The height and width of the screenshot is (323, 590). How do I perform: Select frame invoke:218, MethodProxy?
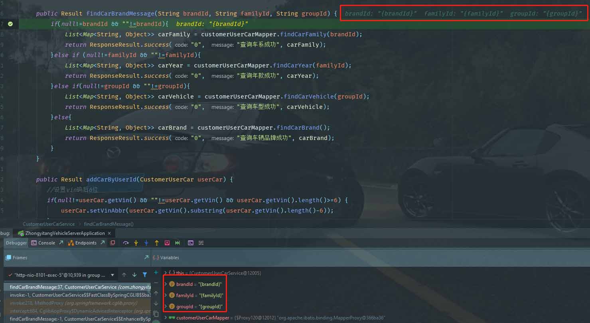point(77,303)
